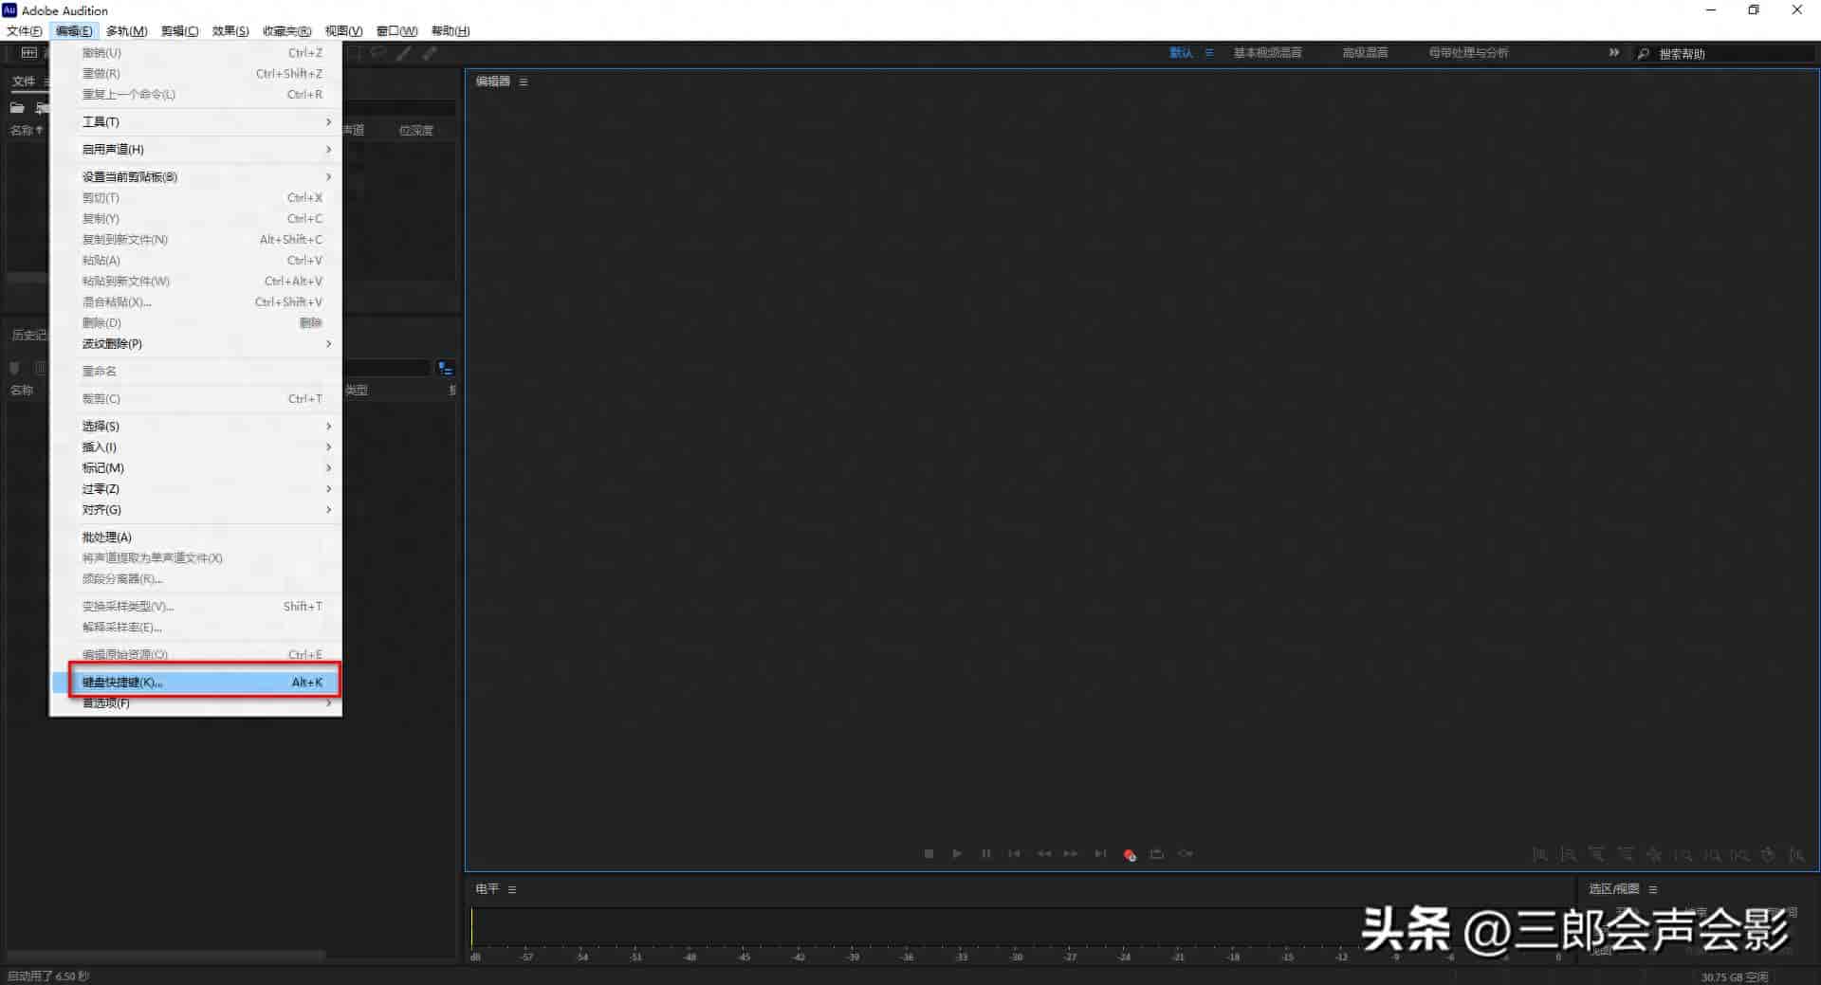Open 收藏夹(R) menu in menu bar

coord(286,31)
